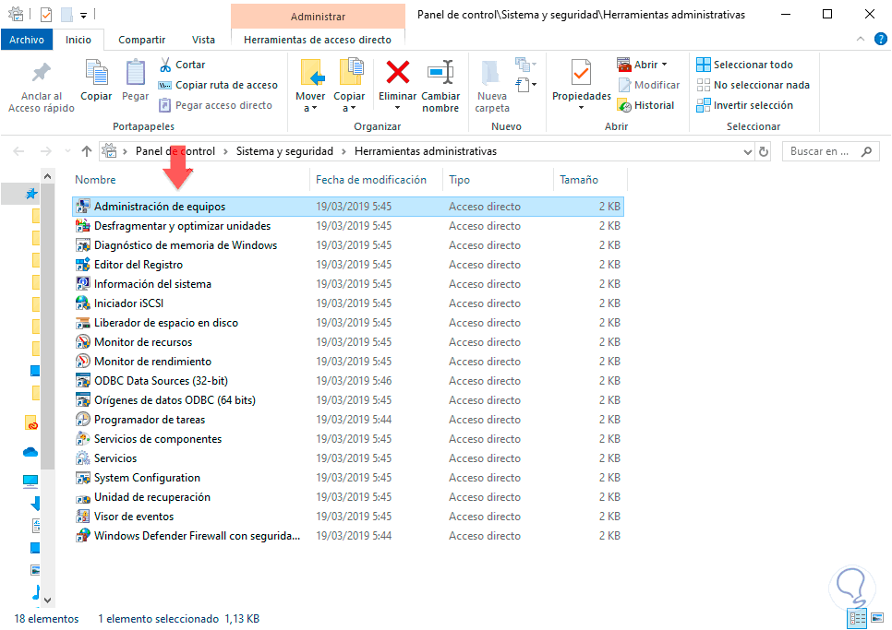
Task: Expand the Propiedades dropdown arrow
Action: pos(581,108)
